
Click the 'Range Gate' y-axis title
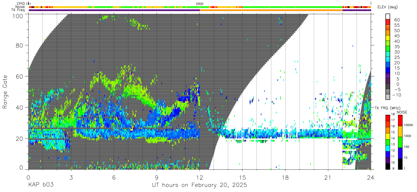[x=5, y=92]
